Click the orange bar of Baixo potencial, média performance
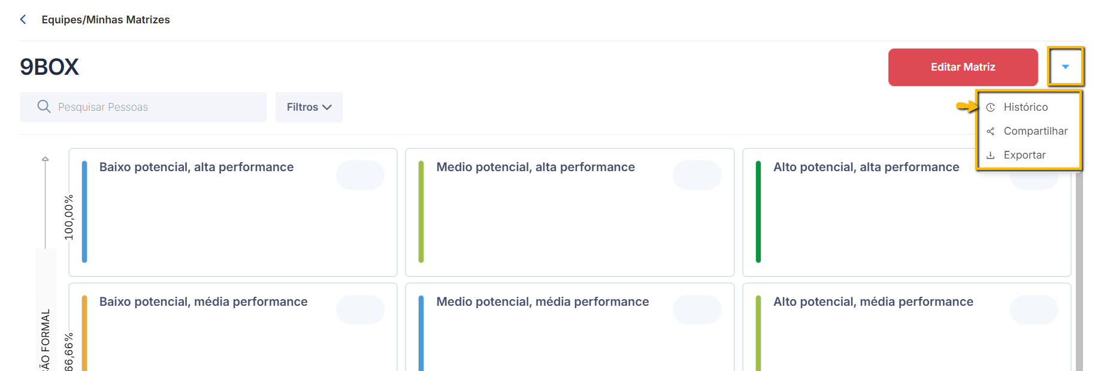Viewport: 1107px width, 371px height. pyautogui.click(x=84, y=333)
